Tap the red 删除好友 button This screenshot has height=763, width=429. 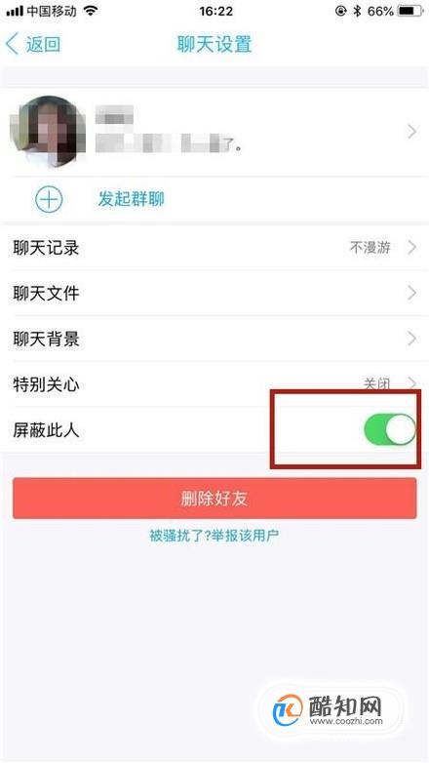pyautogui.click(x=214, y=499)
